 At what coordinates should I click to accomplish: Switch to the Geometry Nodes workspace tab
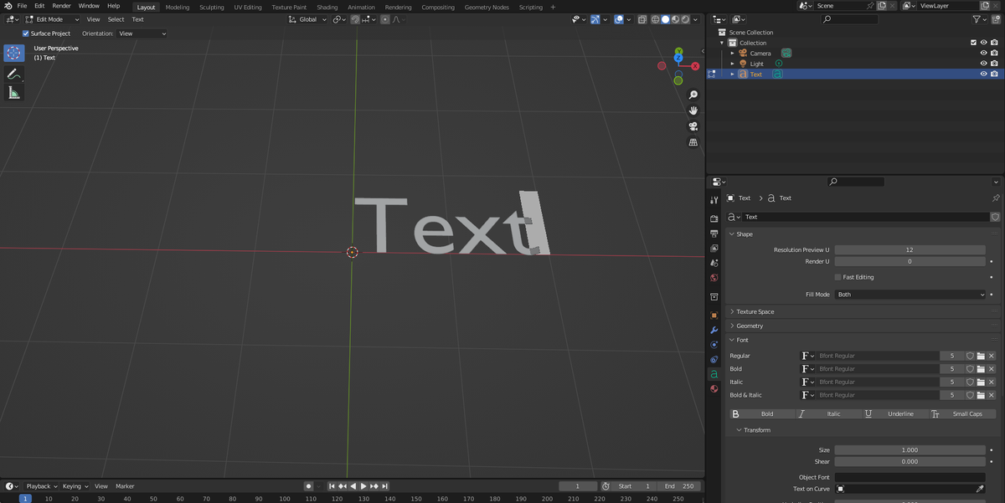click(x=487, y=7)
